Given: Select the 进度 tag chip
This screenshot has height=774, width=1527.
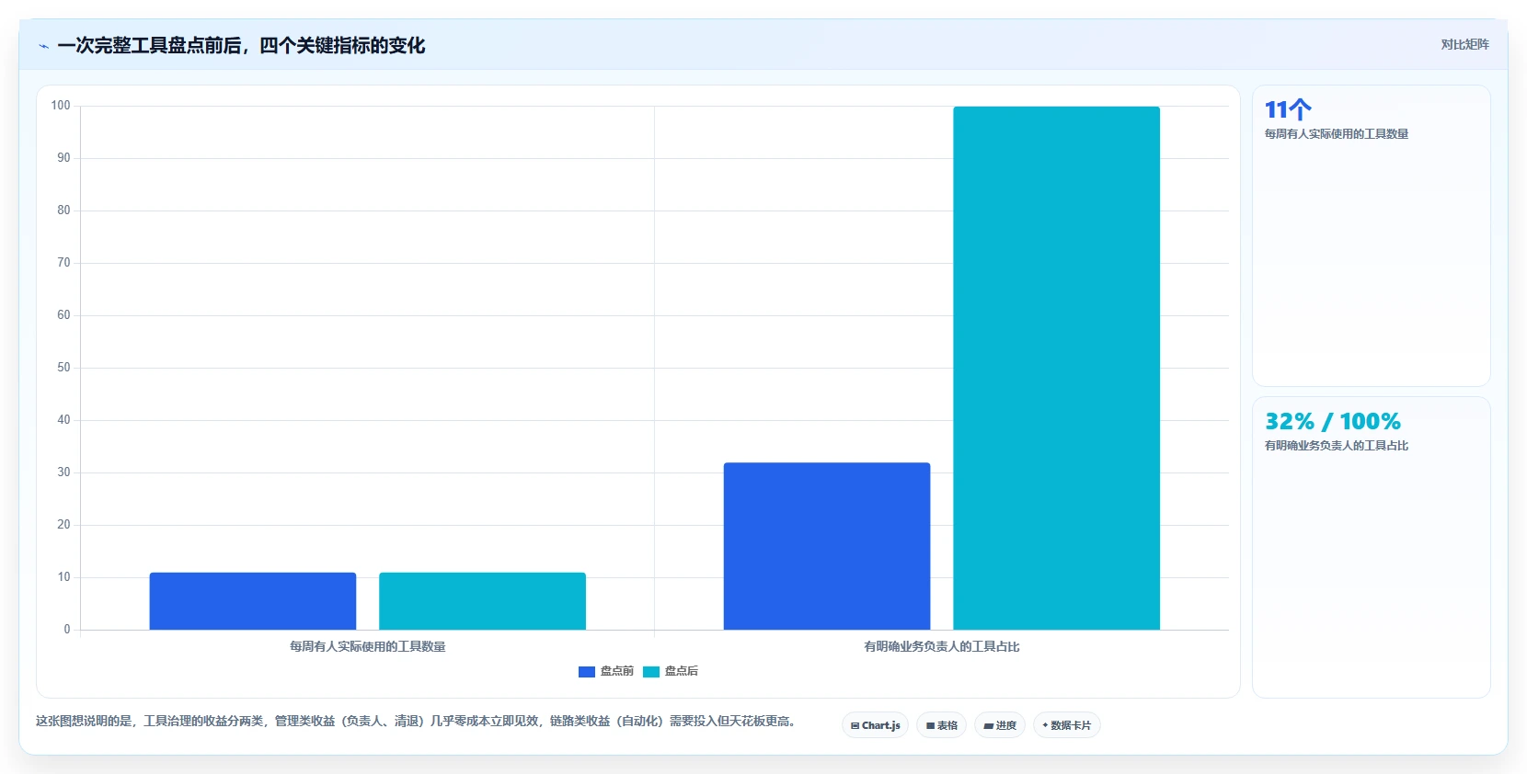Looking at the screenshot, I should 1000,725.
